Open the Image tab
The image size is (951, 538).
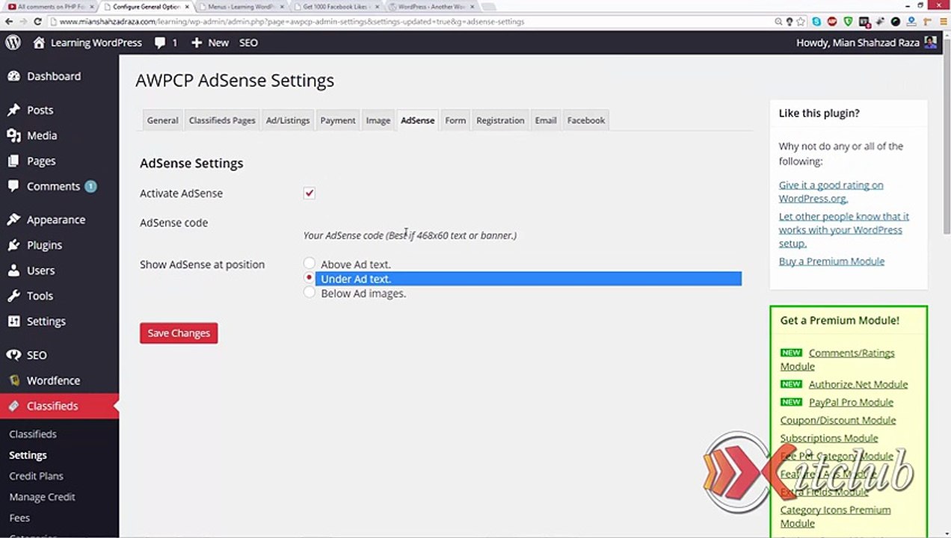pos(378,120)
